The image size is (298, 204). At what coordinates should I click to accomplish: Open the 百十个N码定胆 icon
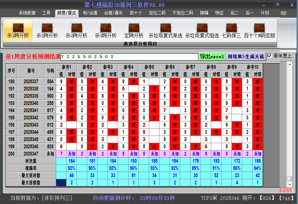259,30
